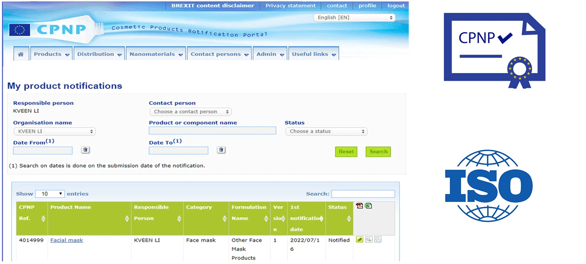Open the contact link in top bar

337,5
